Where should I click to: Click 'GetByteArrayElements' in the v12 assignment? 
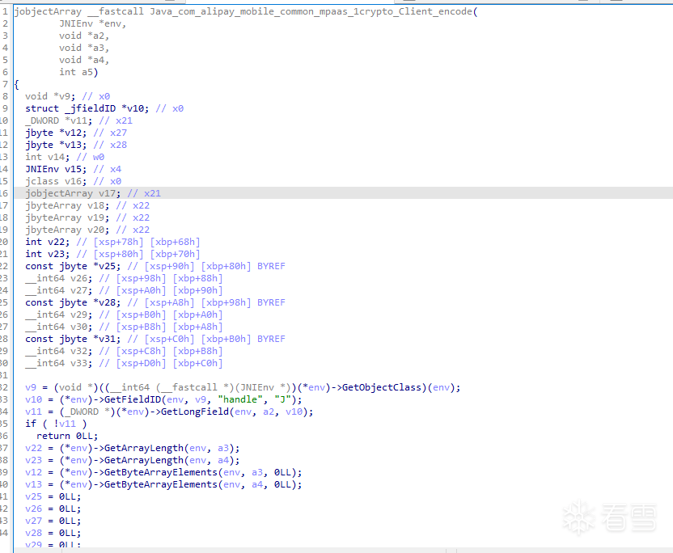pos(161,472)
